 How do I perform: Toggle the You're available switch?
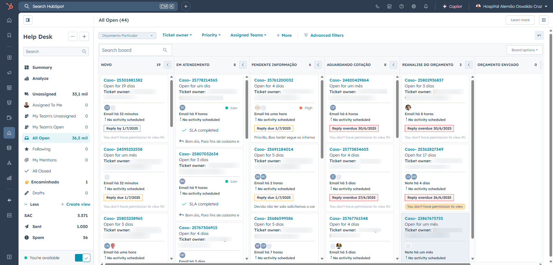[83, 258]
